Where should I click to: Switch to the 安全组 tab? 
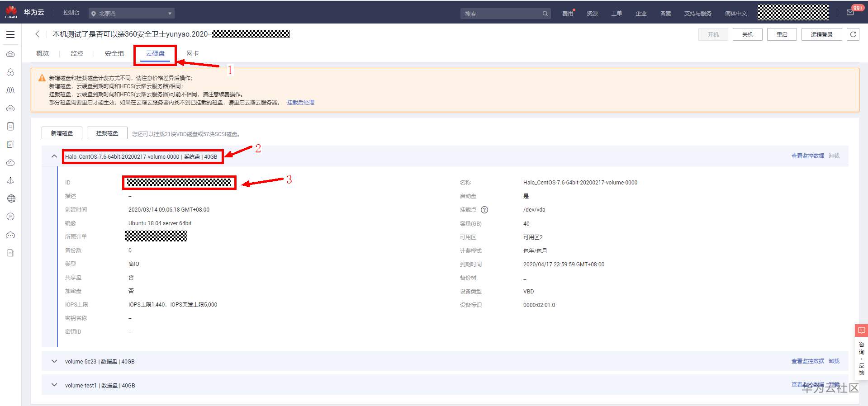click(114, 53)
